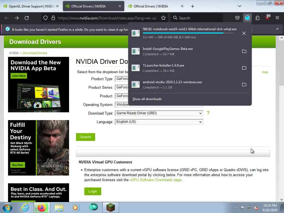Show site security lock information
The image size is (284, 213).
click(x=53, y=18)
